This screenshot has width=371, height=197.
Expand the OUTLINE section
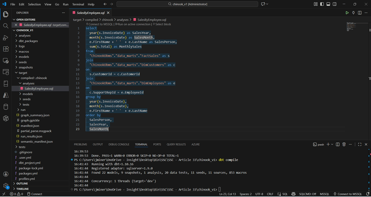click(22, 184)
